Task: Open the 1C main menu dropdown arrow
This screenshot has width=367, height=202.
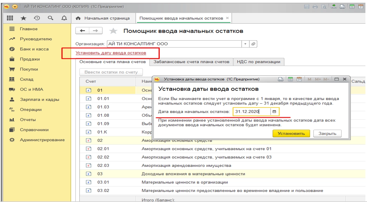Action: (15, 7)
